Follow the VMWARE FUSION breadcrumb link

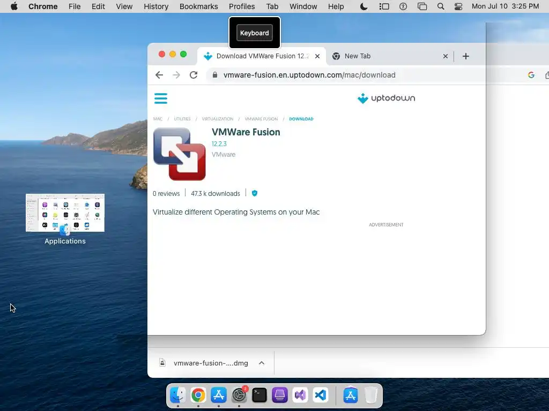click(261, 119)
